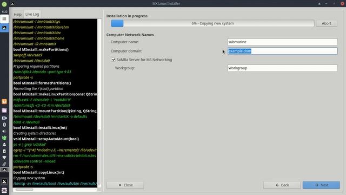This screenshot has width=346, height=195.
Task: Open the Wi-Fi network tray icon
Action: 4,158
